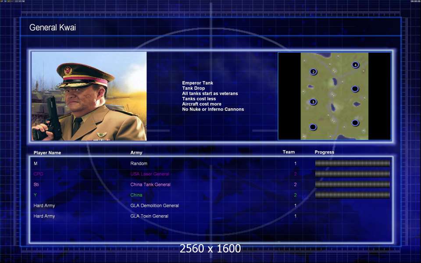Click start position marker 4 on minimap
Viewport: 421px width, 263px height.
click(x=355, y=65)
